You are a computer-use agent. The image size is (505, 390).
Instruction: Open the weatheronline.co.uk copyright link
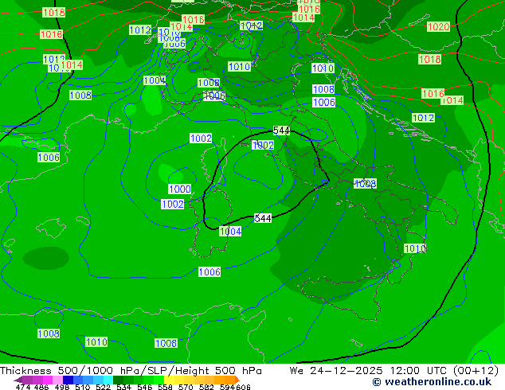pyautogui.click(x=432, y=382)
